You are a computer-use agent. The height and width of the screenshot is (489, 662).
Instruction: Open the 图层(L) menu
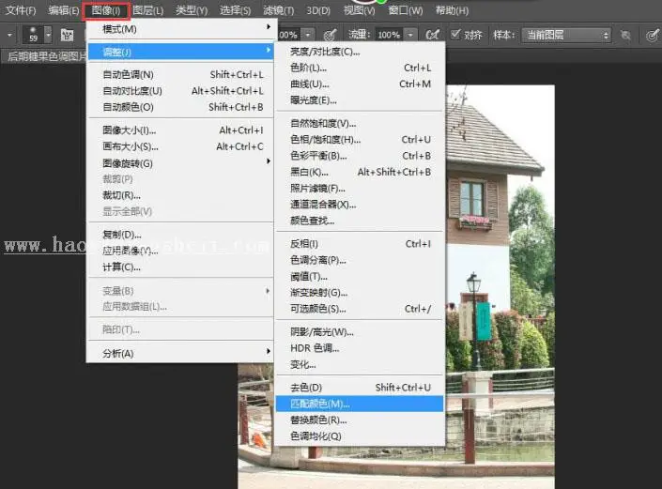(x=147, y=10)
